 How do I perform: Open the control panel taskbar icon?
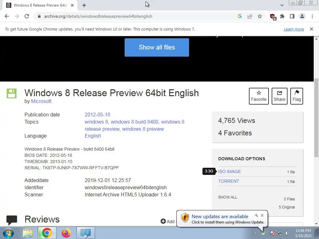coord(85,233)
